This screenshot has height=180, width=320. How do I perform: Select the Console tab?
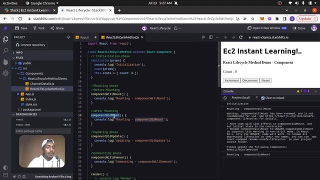pyautogui.click(x=228, y=91)
